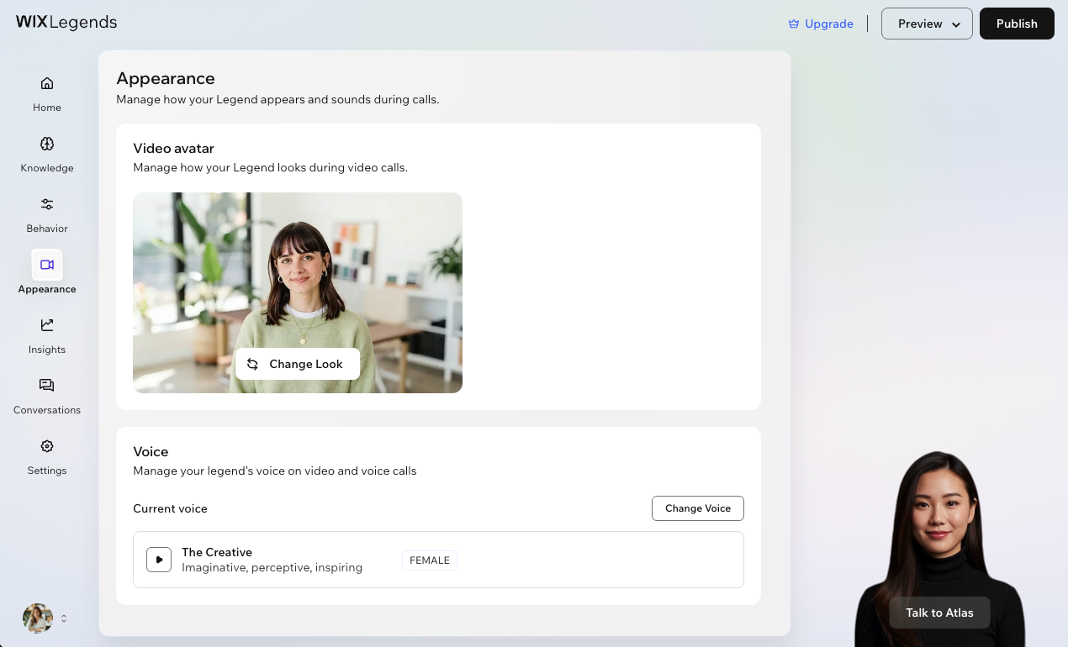Open the Settings gear icon
The width and height of the screenshot is (1068, 647).
pyautogui.click(x=47, y=446)
